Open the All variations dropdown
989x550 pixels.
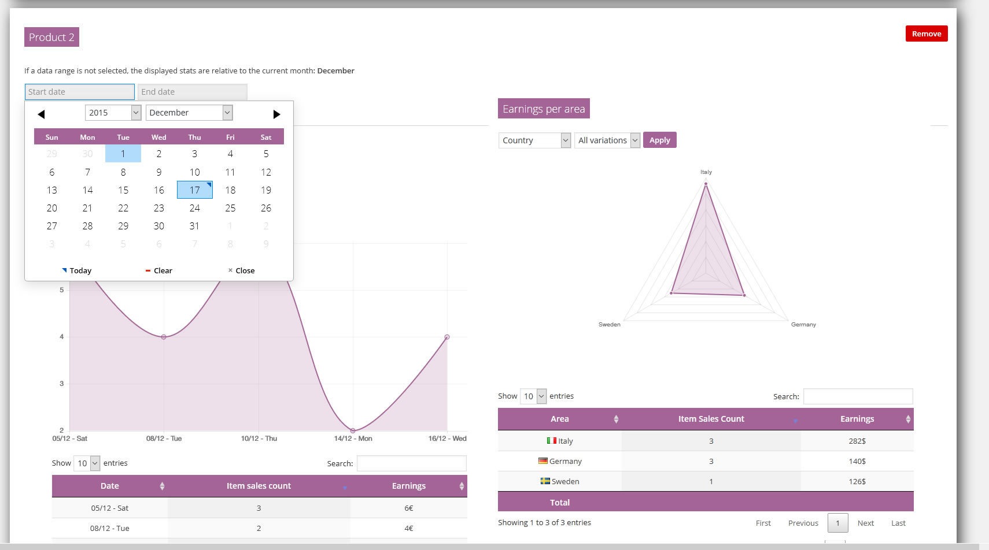click(607, 140)
